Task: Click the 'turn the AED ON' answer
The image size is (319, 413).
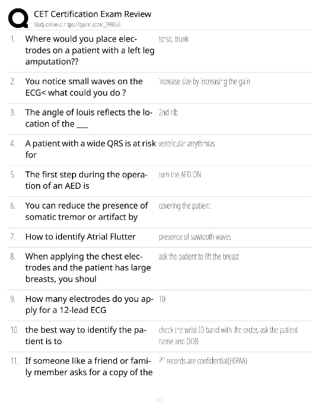Action: pyautogui.click(x=180, y=175)
